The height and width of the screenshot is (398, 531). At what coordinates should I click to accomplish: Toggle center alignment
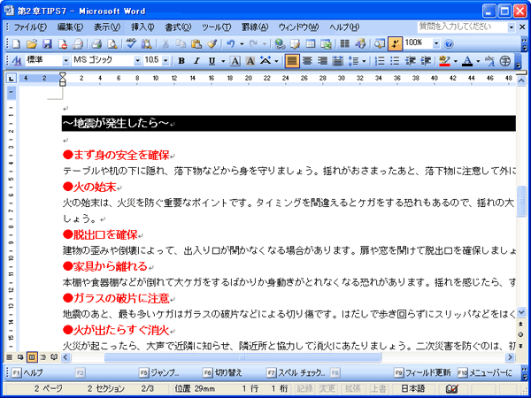click(307, 61)
